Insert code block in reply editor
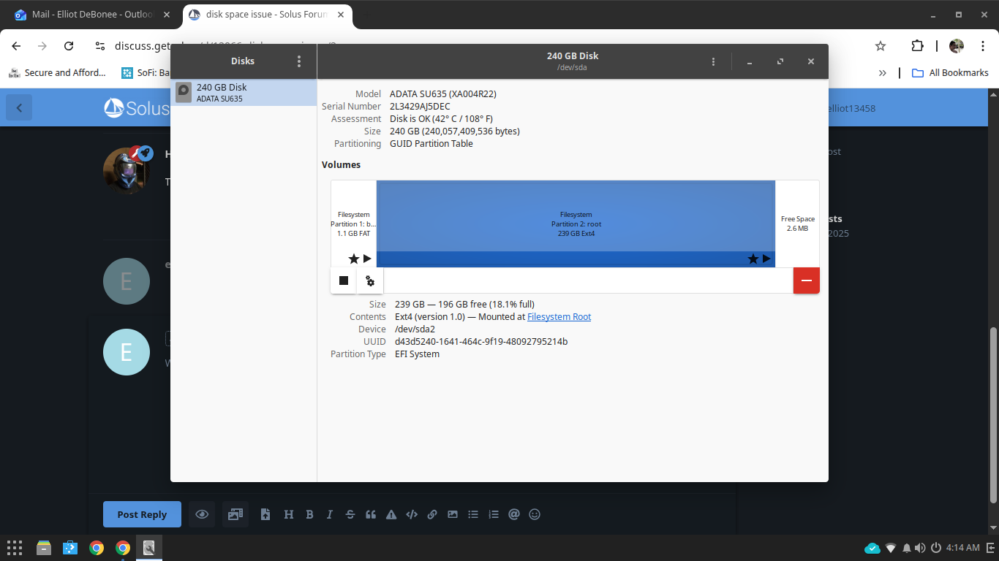999x561 pixels. point(412,514)
